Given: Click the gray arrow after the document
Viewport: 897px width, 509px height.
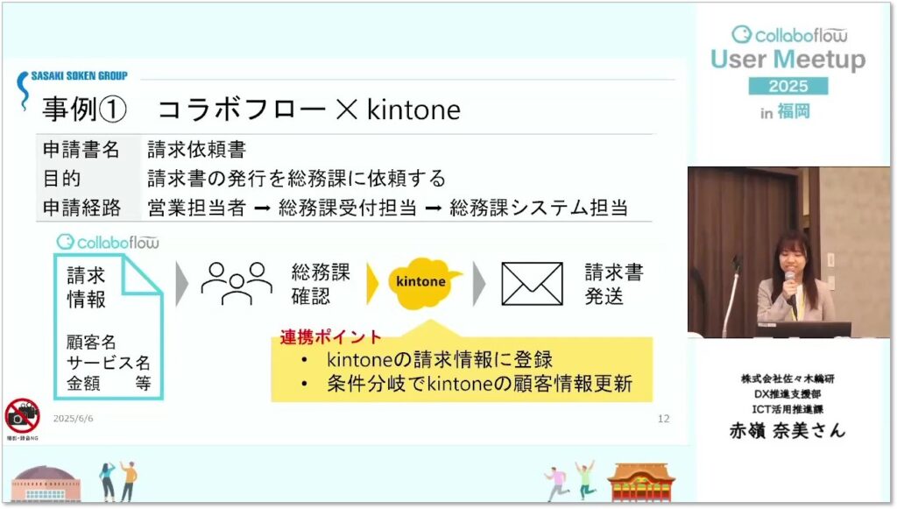Looking at the screenshot, I should tap(181, 284).
